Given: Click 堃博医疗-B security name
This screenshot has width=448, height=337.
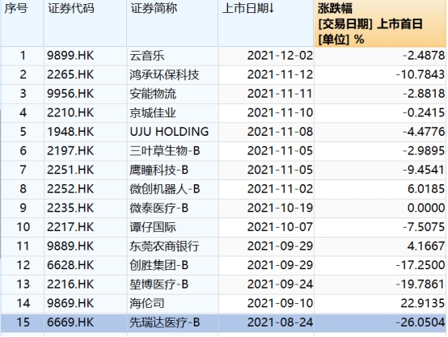Looking at the screenshot, I should [x=158, y=284].
